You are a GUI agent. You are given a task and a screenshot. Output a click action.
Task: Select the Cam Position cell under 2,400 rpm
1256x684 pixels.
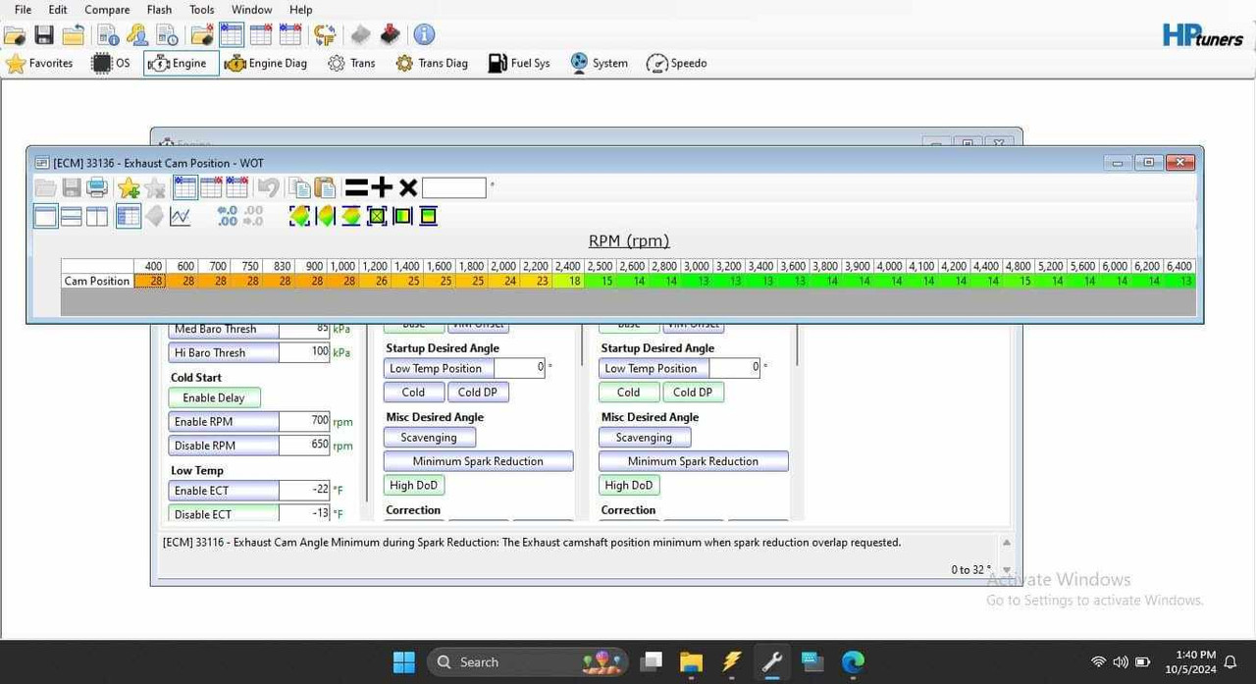point(568,281)
